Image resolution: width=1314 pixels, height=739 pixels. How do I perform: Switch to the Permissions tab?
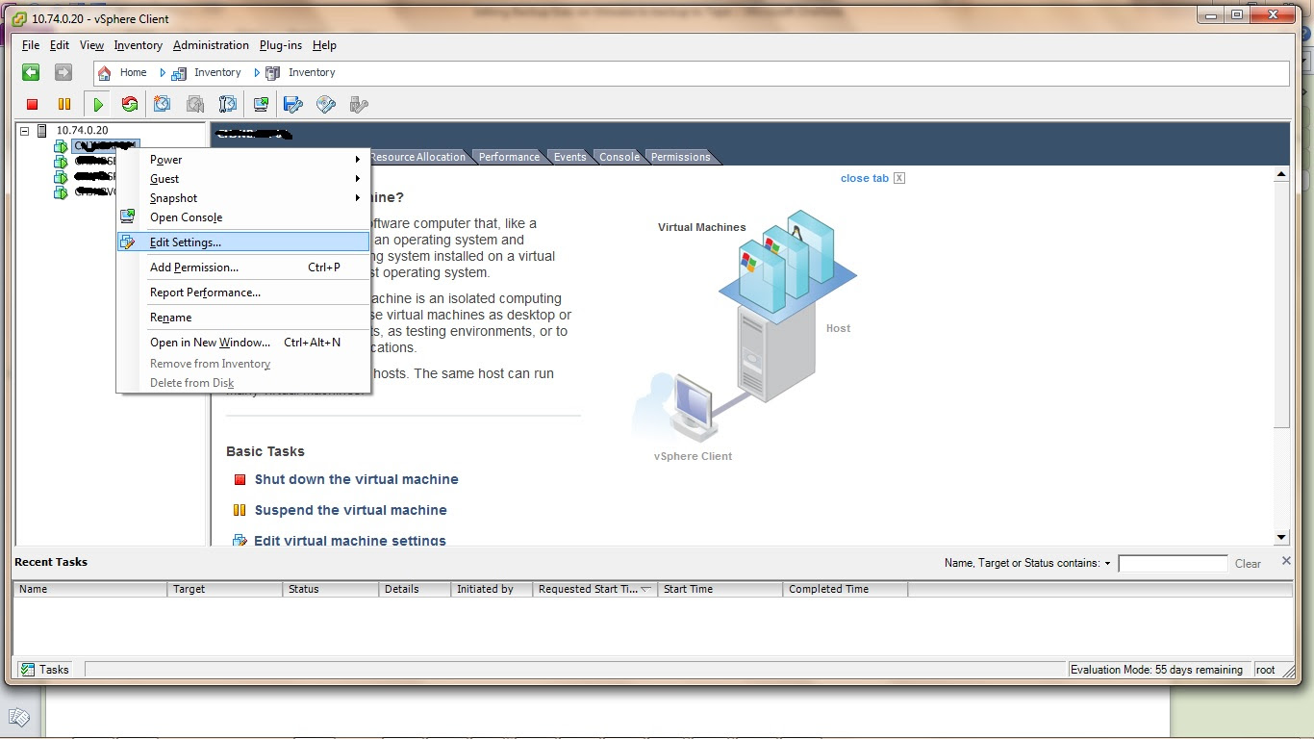[680, 157]
